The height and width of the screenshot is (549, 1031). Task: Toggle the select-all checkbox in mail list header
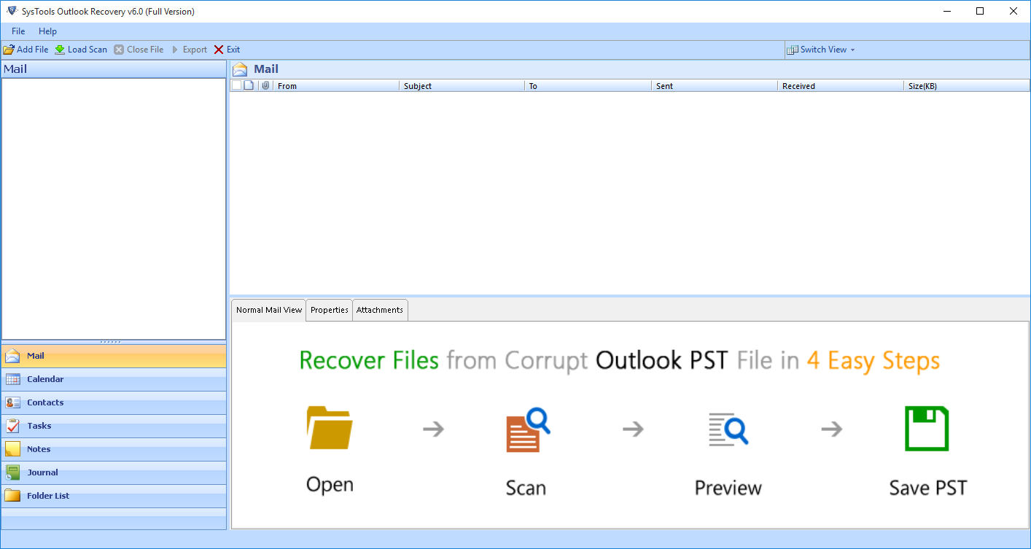[x=236, y=85]
